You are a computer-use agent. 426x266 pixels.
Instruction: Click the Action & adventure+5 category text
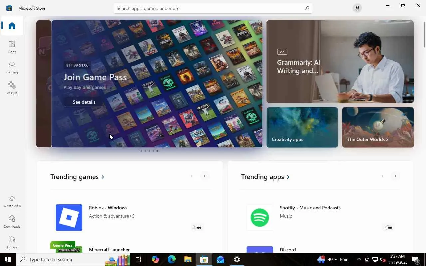[x=112, y=216]
